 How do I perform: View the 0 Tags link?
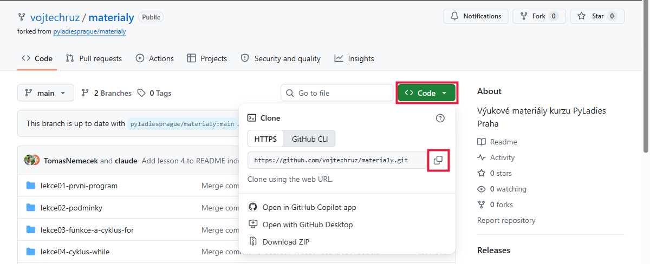tap(154, 93)
